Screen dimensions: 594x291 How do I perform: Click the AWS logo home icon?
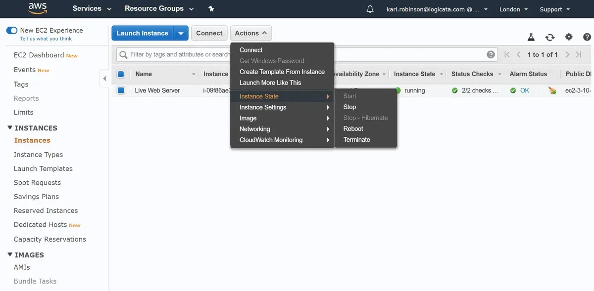[x=37, y=8]
